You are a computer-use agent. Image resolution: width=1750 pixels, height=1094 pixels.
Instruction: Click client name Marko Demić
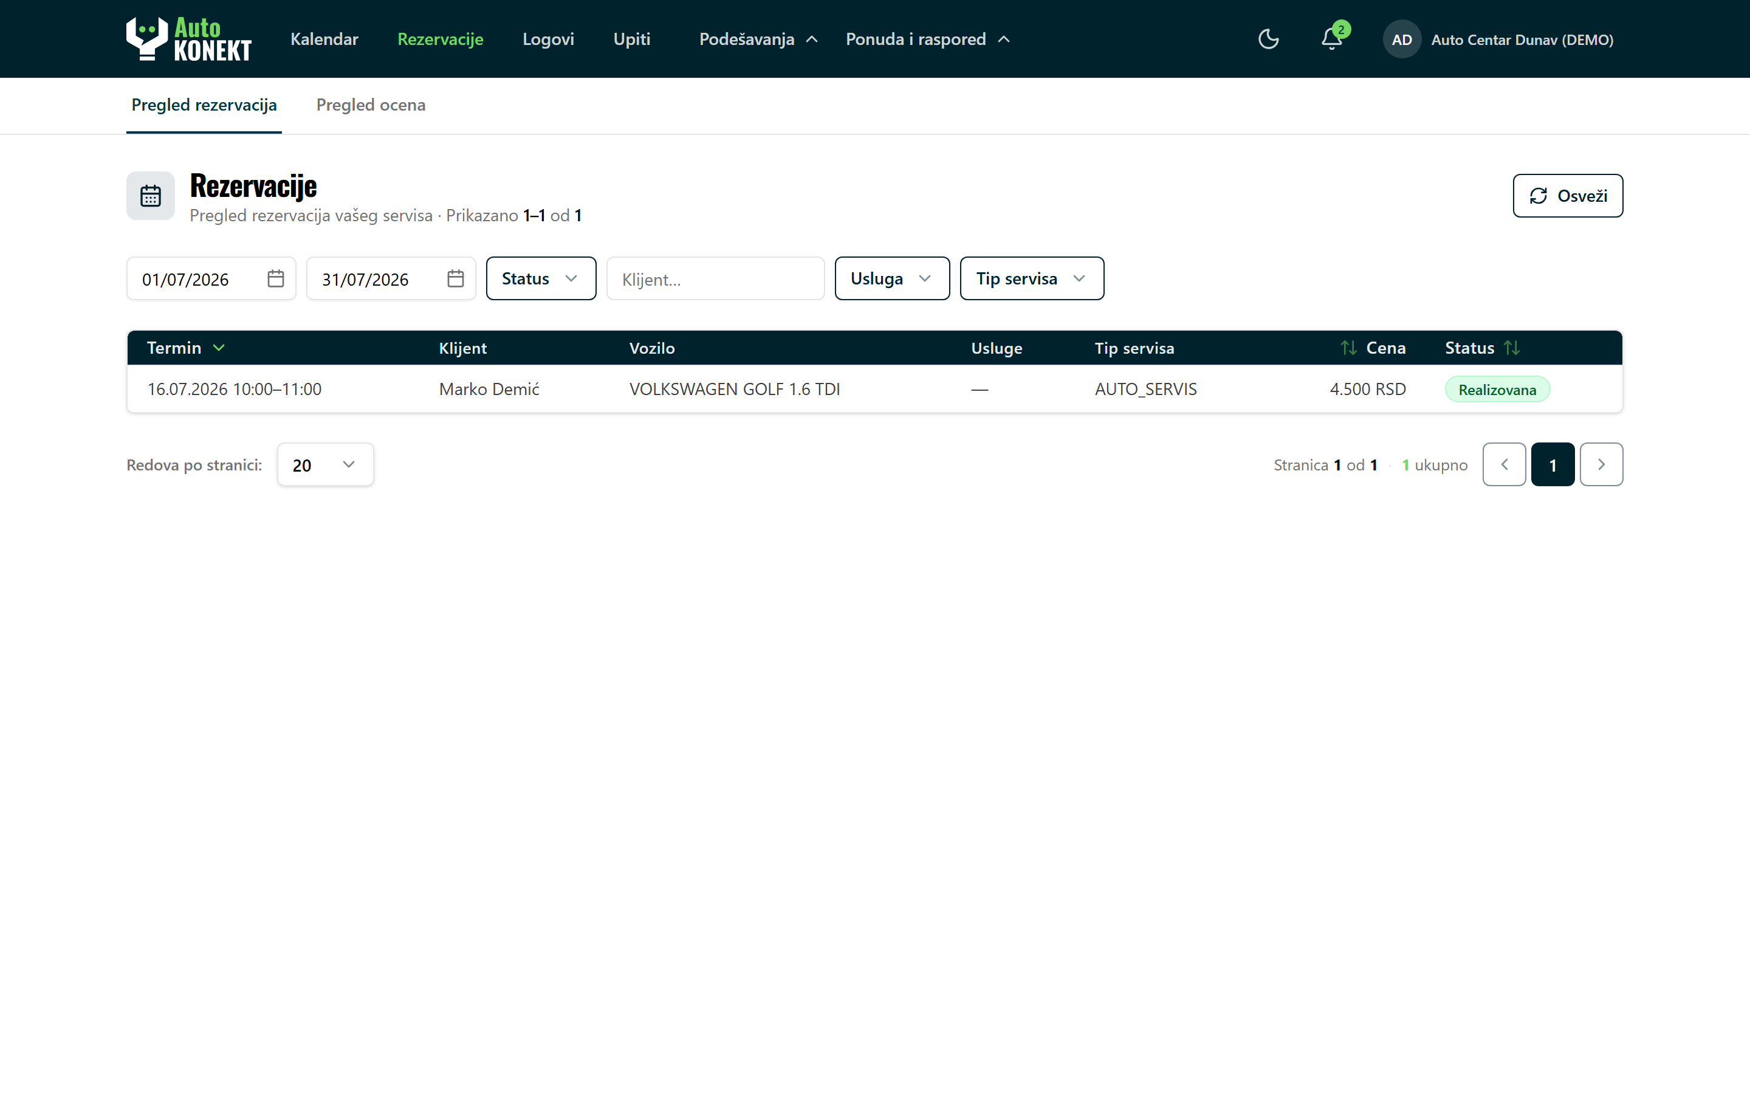tap(490, 389)
